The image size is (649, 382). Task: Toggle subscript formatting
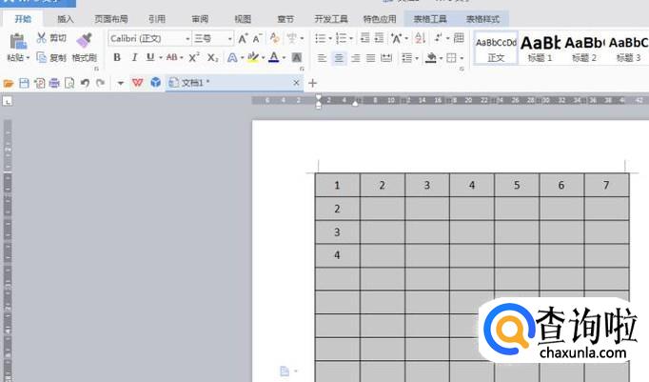(212, 57)
